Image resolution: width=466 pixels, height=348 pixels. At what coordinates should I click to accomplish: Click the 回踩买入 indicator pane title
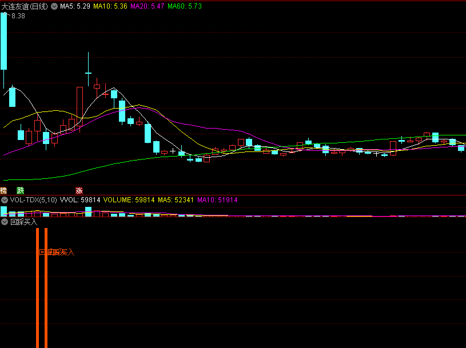pyautogui.click(x=24, y=222)
